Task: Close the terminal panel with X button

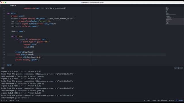Action: (x=181, y=68)
